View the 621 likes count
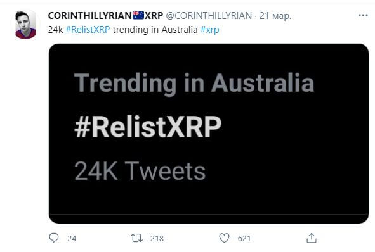Image resolution: width=375 pixels, height=252 pixels. pos(244,239)
